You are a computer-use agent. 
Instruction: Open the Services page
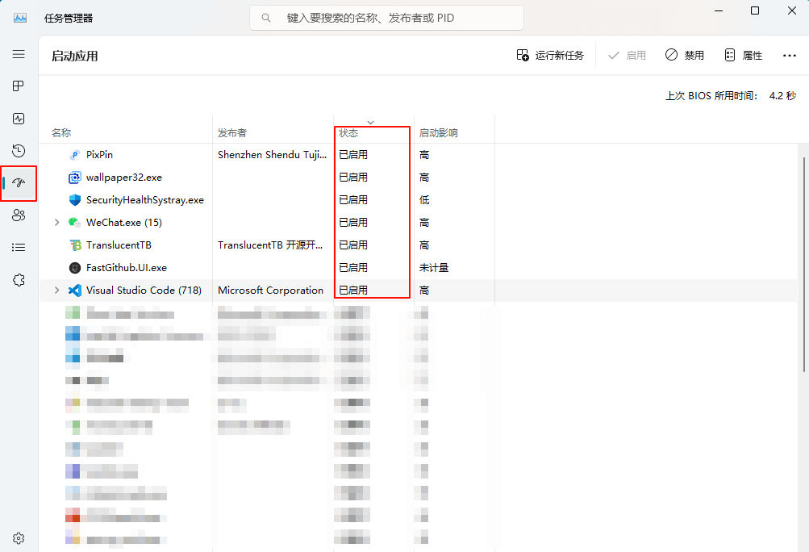19,279
